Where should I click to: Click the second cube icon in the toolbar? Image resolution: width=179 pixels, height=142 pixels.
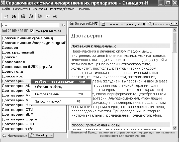tap(31, 17)
